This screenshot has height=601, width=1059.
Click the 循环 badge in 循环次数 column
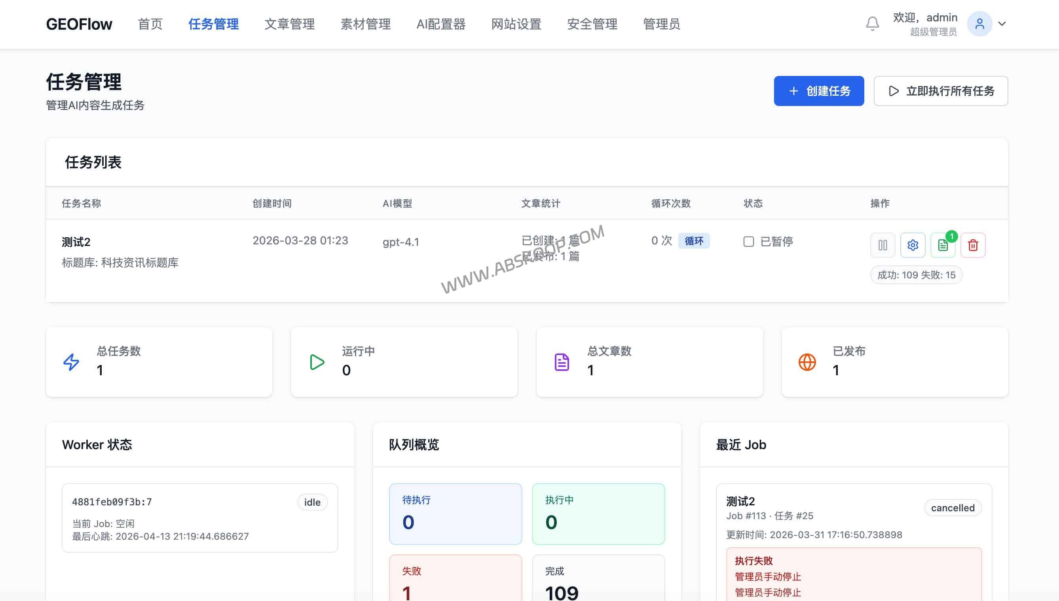coord(694,241)
